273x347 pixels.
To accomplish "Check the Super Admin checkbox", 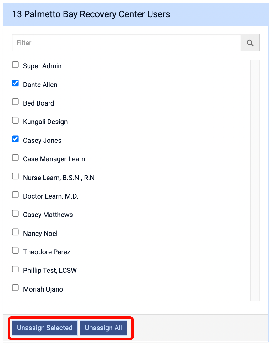I will coord(15,65).
